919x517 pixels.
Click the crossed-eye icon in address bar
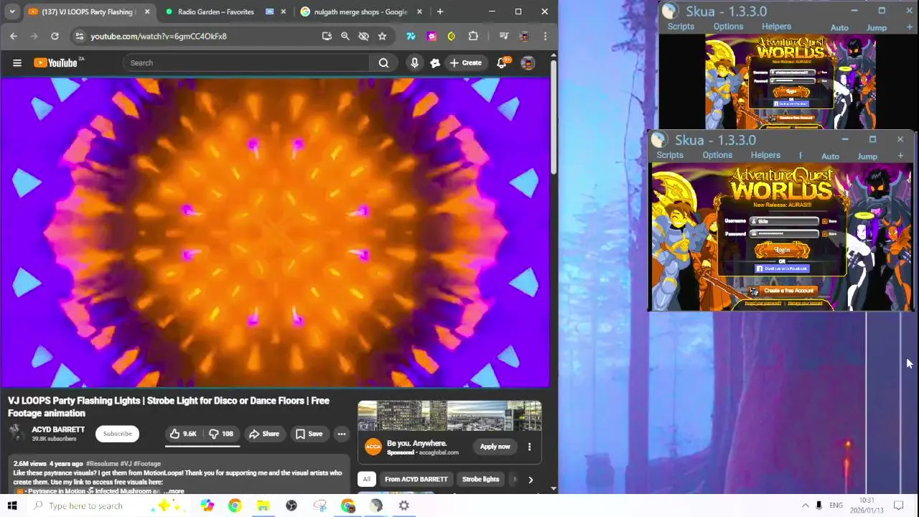click(363, 36)
